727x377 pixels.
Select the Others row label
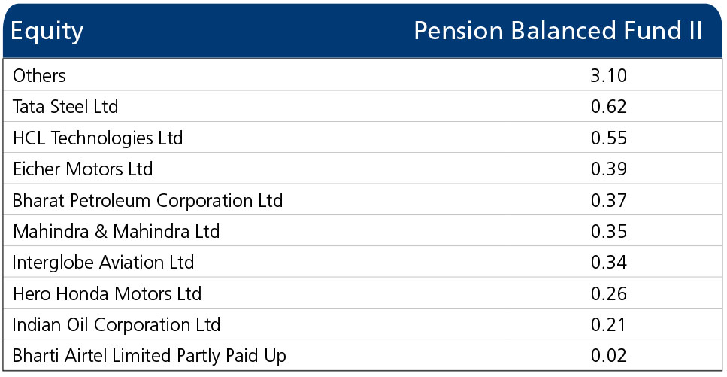click(x=39, y=75)
